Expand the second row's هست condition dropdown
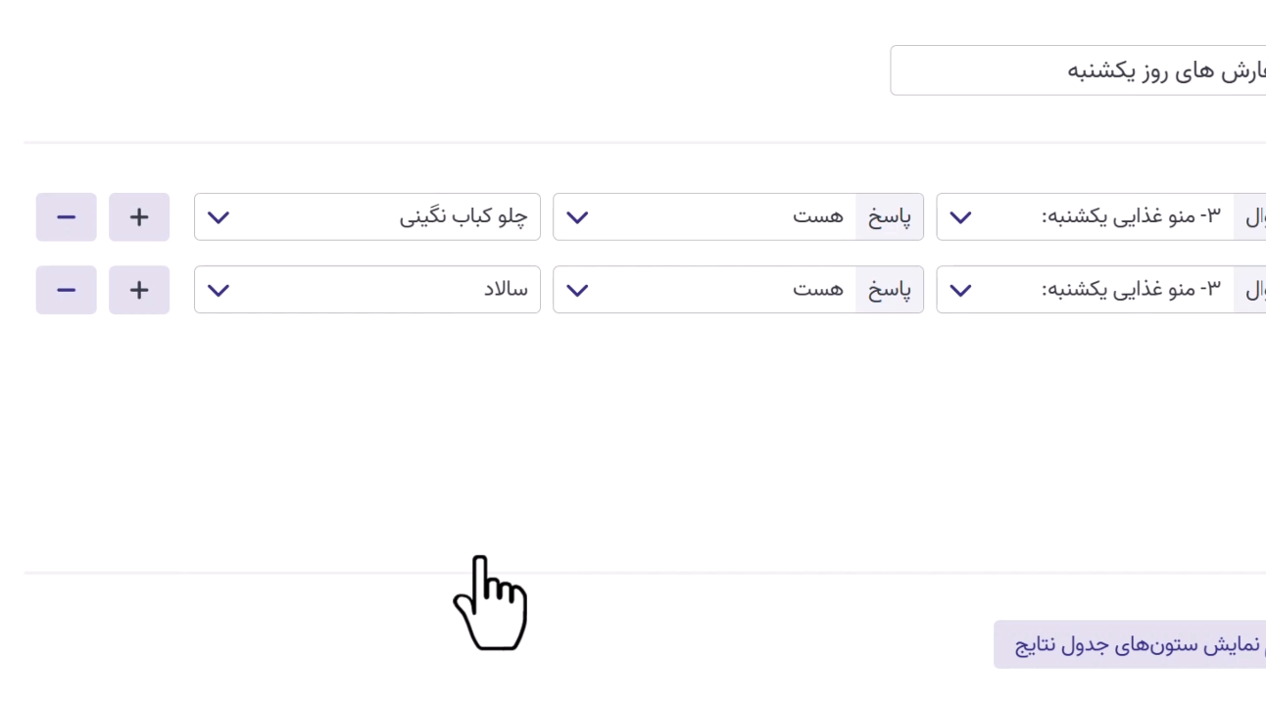Image resolution: width=1266 pixels, height=707 pixels. point(706,290)
